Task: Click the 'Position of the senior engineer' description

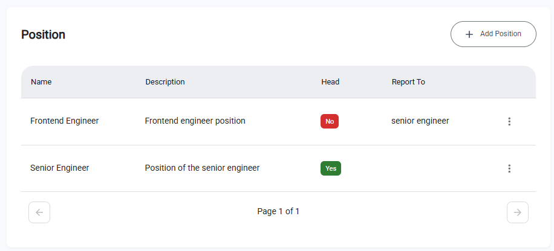Action: [202, 168]
